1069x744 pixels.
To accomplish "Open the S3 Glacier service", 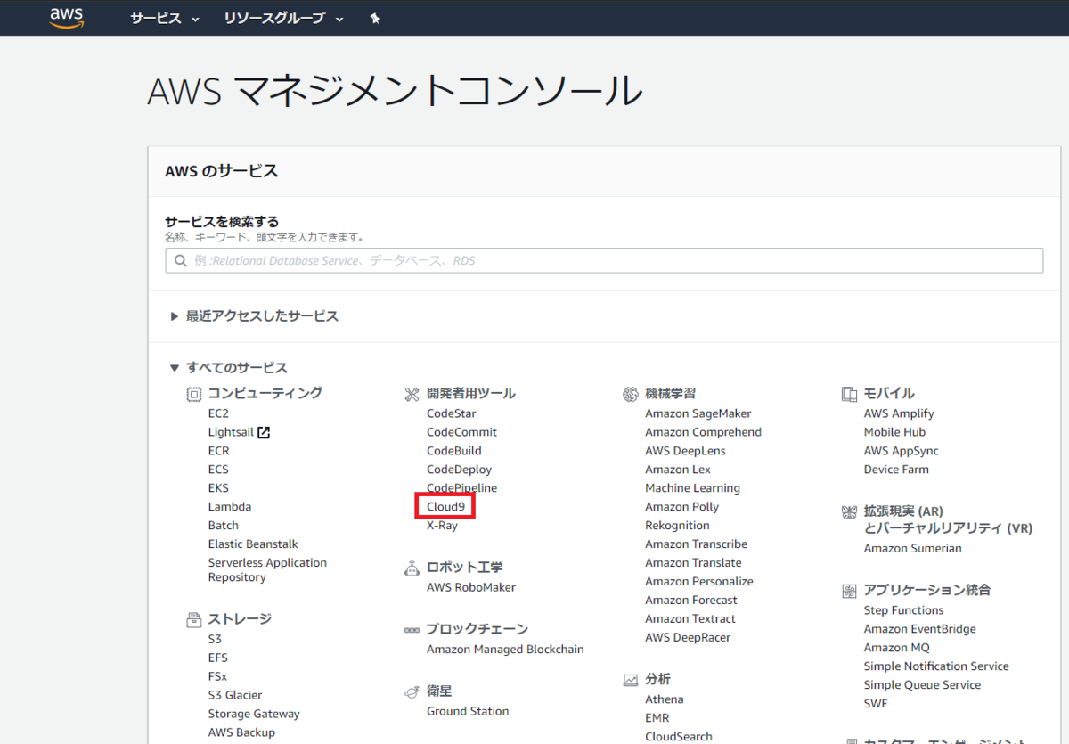I will click(235, 695).
